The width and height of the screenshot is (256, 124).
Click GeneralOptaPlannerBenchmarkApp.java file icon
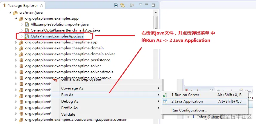coord(27,30)
